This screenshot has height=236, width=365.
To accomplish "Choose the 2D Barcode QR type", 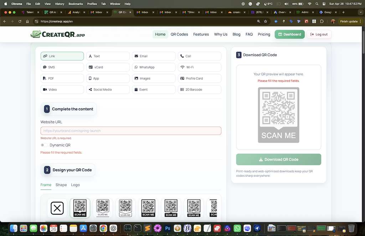I will click(200, 89).
